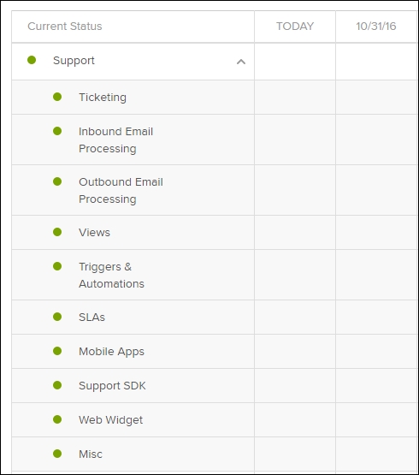The width and height of the screenshot is (419, 475).
Task: Click status dot for Inbound Email Processing
Action: [57, 131]
